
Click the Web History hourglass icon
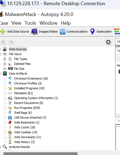(x=10, y=142)
